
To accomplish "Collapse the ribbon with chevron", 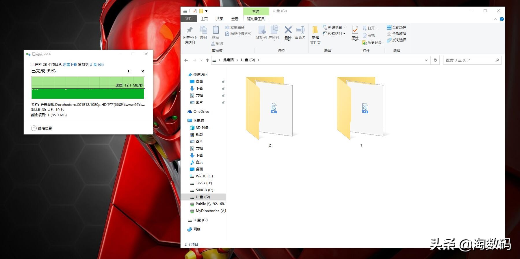I will click(495, 19).
